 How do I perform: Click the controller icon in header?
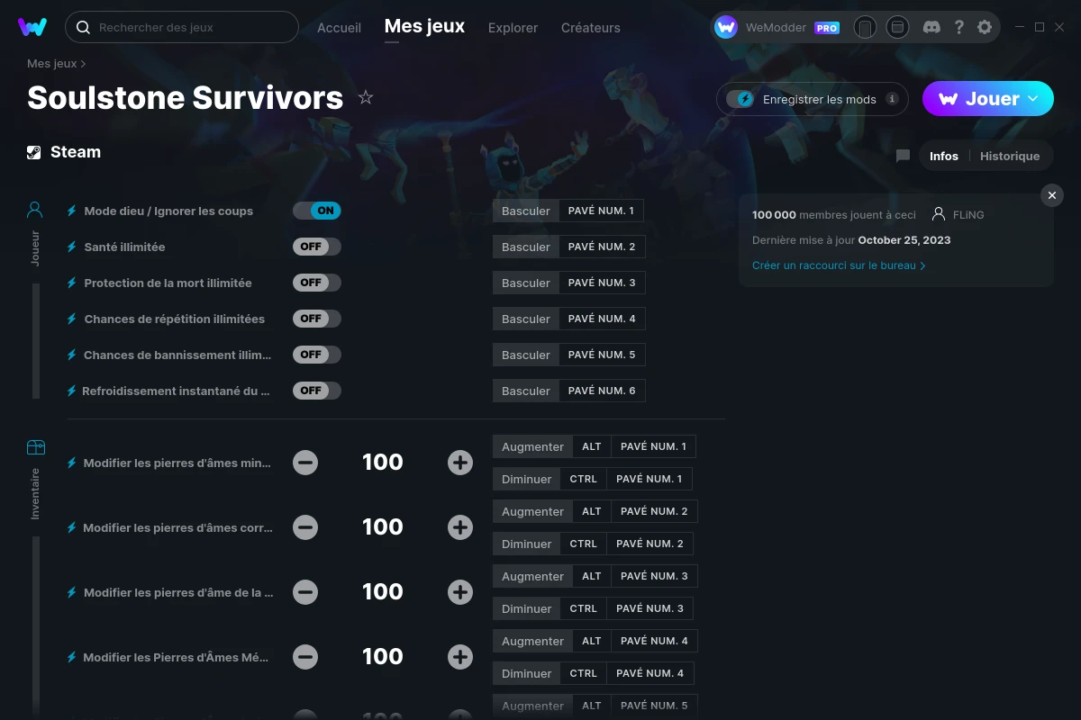click(x=865, y=27)
